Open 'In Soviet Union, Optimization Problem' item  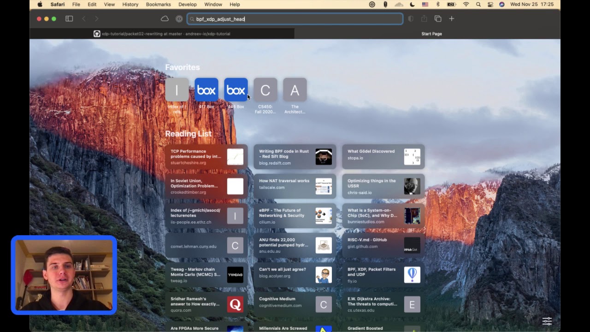(206, 186)
